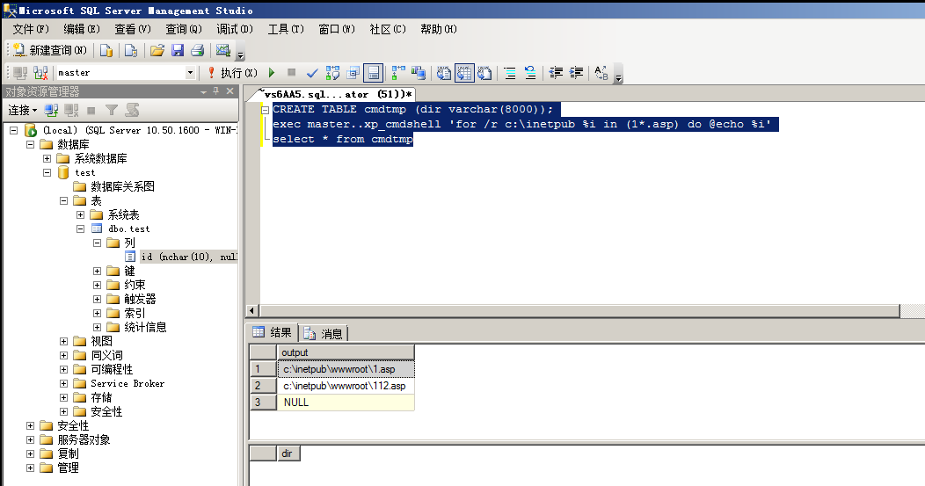Switch to the 消息 messages tab

[324, 333]
